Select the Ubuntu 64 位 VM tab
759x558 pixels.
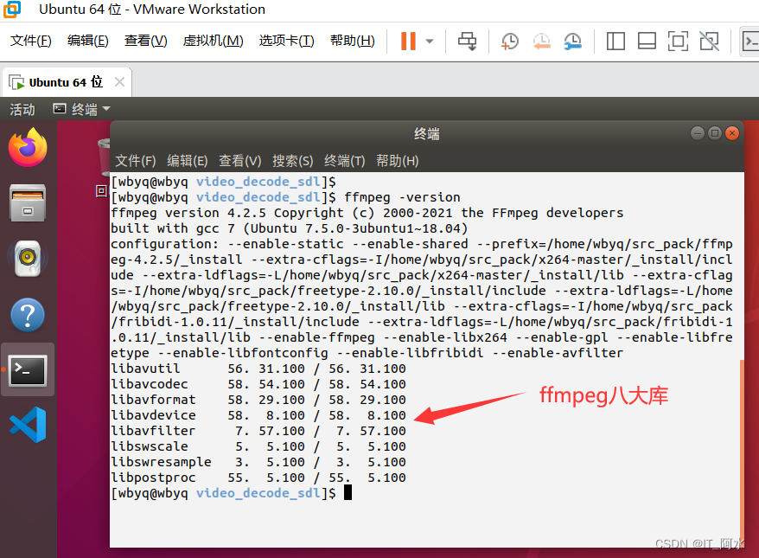tap(66, 82)
